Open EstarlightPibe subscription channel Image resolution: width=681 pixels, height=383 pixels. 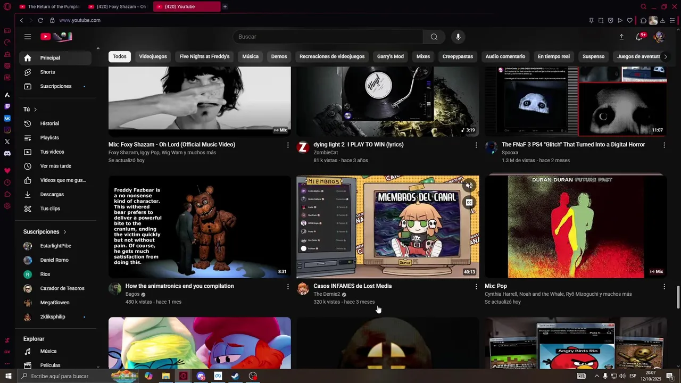coord(55,246)
